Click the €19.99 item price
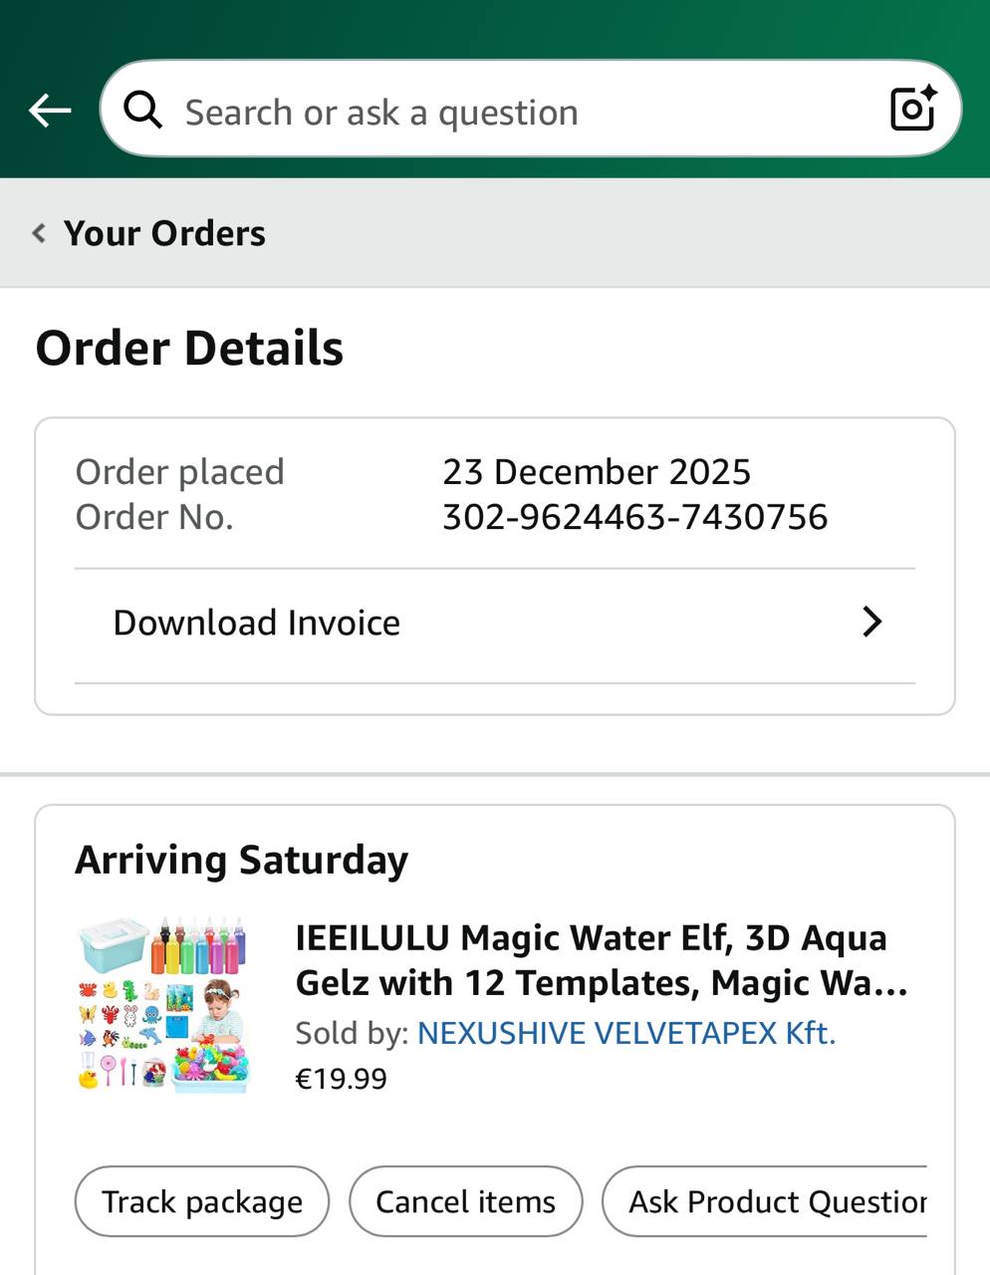The height and width of the screenshot is (1275, 990). click(x=341, y=1079)
